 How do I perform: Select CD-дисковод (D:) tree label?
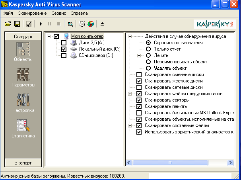pos(96,55)
